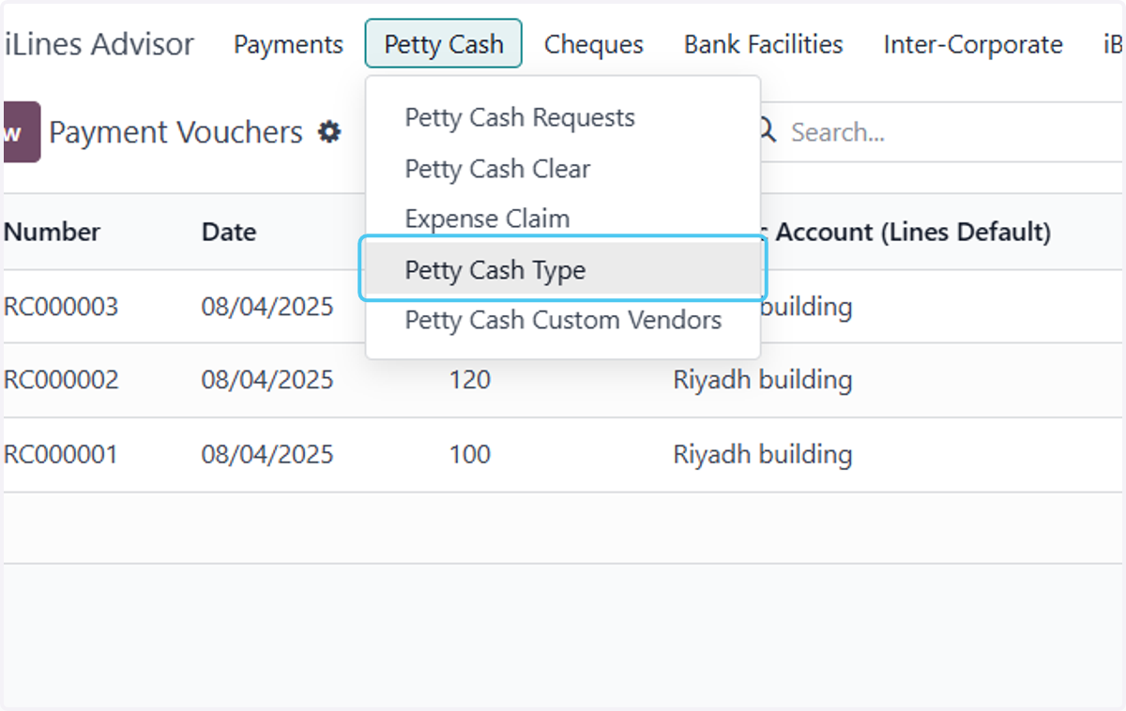Open the Cheques menu
The image size is (1126, 711).
point(594,44)
